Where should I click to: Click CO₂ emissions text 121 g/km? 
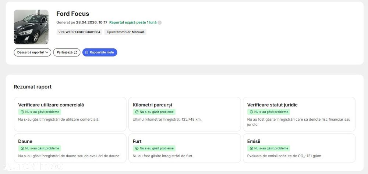(x=314, y=156)
